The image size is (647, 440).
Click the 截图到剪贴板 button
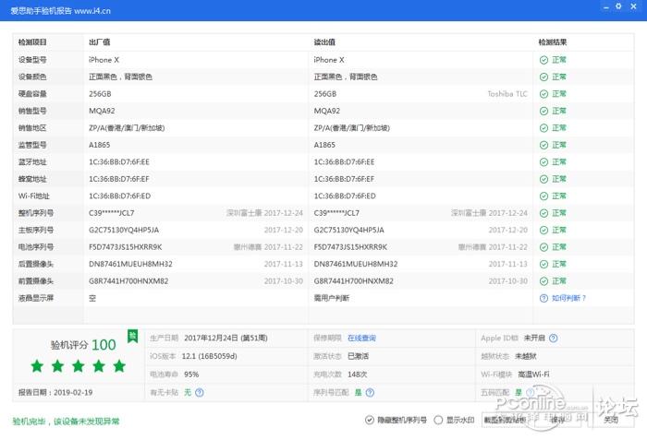[x=505, y=420]
